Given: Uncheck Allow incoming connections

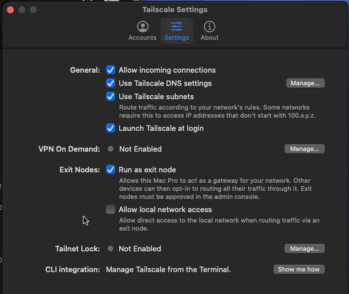Looking at the screenshot, I should (111, 70).
